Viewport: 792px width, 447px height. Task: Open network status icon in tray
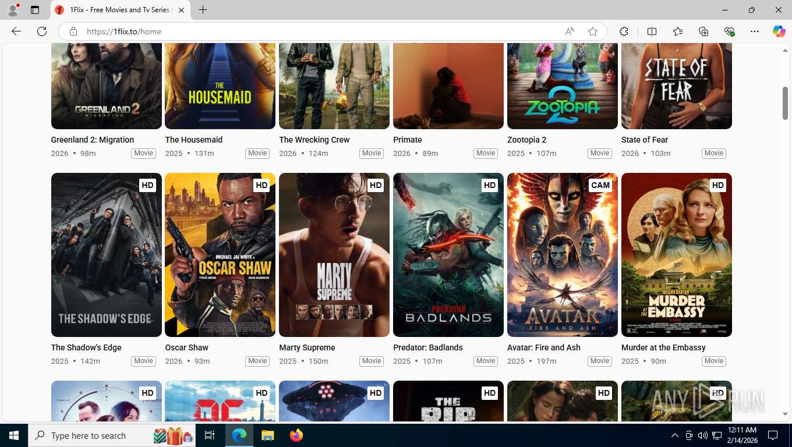[716, 435]
